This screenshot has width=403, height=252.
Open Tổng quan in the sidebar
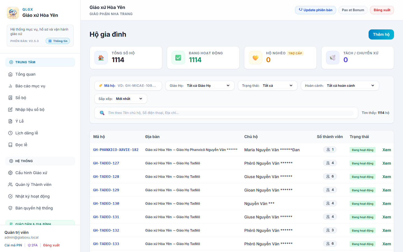click(x=40, y=74)
